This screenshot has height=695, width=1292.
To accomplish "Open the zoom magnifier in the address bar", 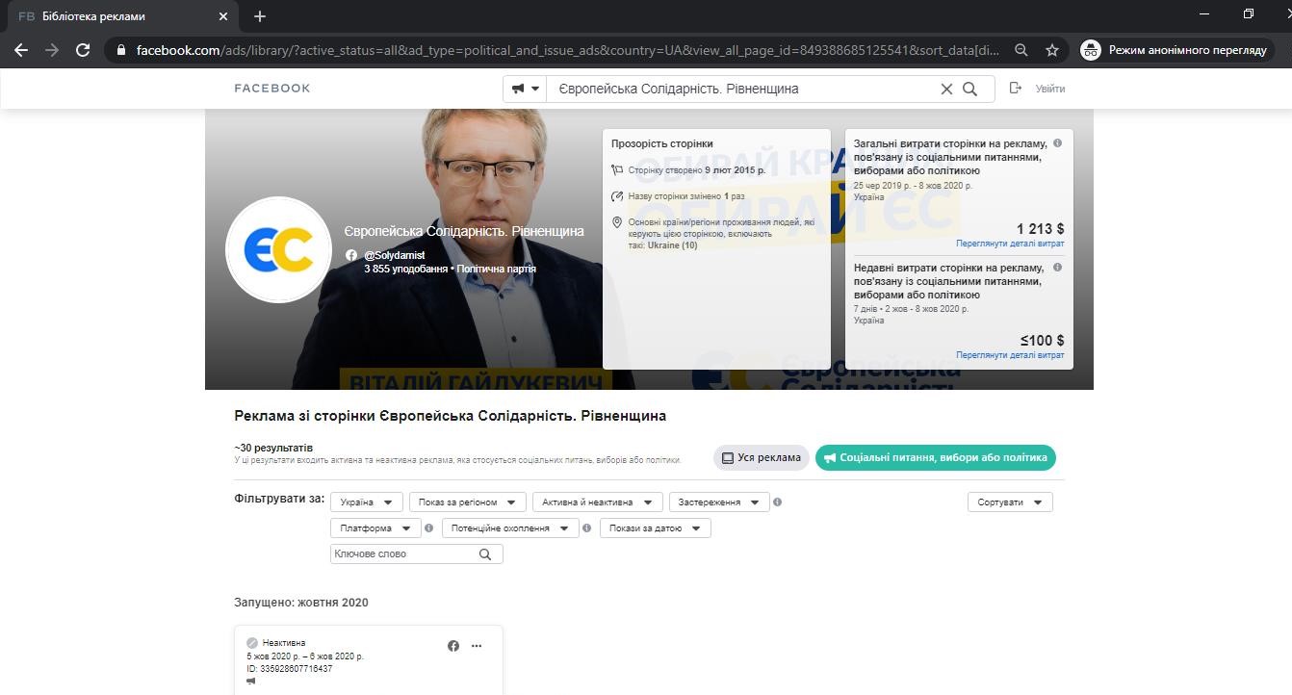I will pos(1021,50).
